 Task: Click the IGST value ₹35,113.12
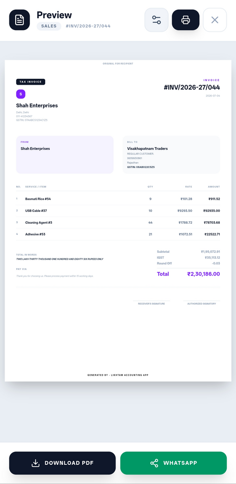click(x=212, y=257)
